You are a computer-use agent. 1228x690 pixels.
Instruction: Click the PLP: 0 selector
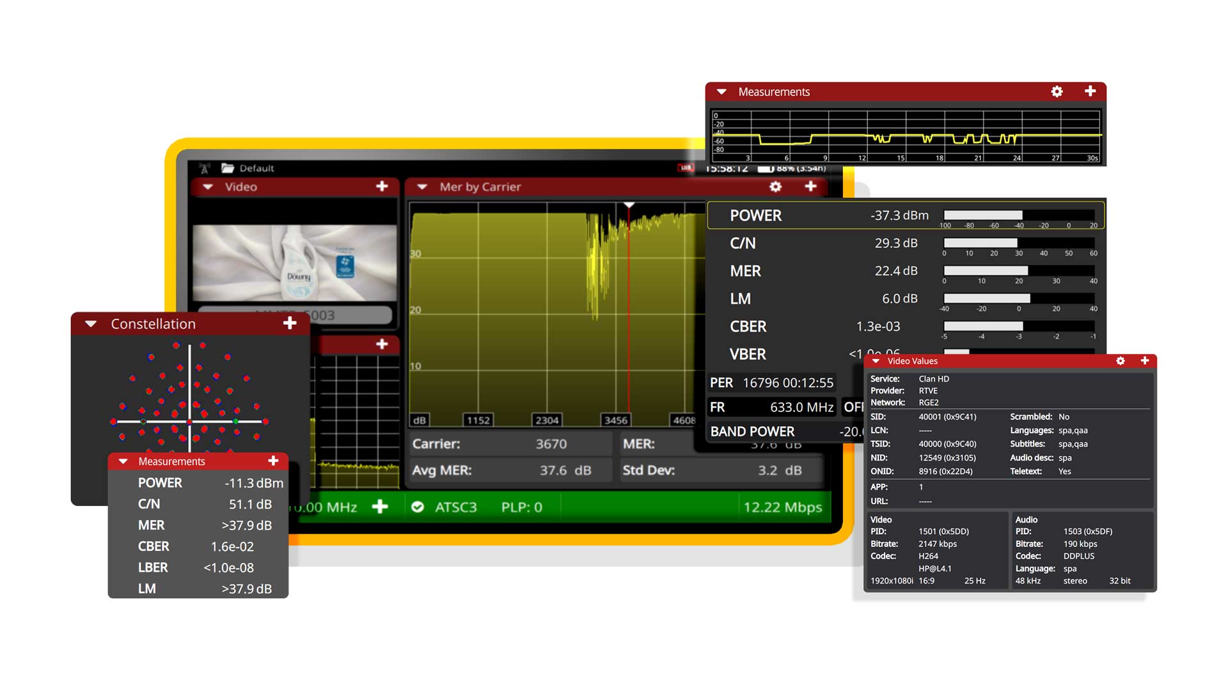click(521, 507)
